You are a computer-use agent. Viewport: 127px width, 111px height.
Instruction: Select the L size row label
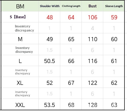[x=20, y=61]
